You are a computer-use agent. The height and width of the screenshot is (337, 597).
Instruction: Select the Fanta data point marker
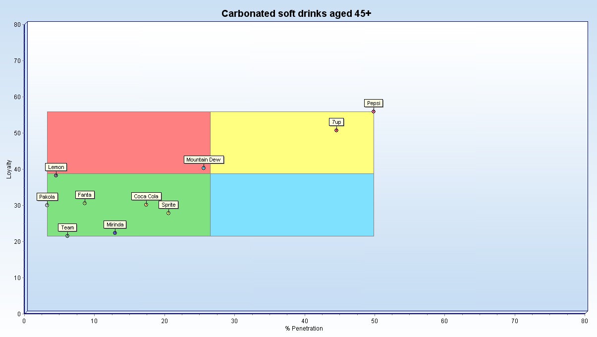coord(85,203)
